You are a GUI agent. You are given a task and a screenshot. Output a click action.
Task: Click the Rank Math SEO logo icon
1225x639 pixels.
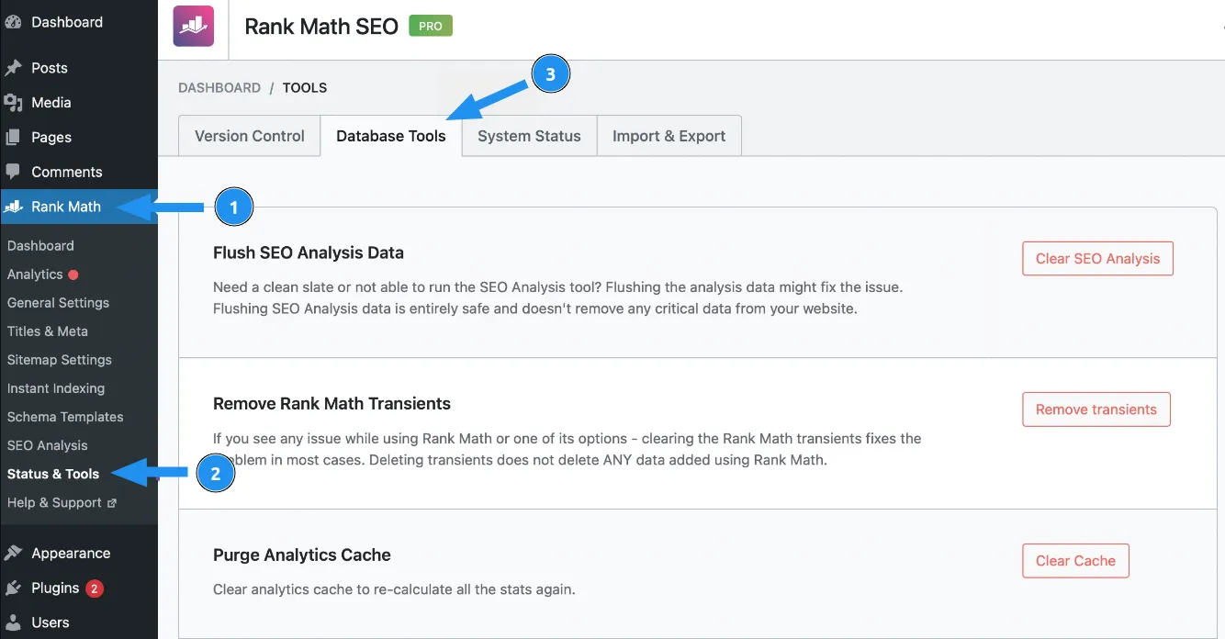[x=194, y=26]
